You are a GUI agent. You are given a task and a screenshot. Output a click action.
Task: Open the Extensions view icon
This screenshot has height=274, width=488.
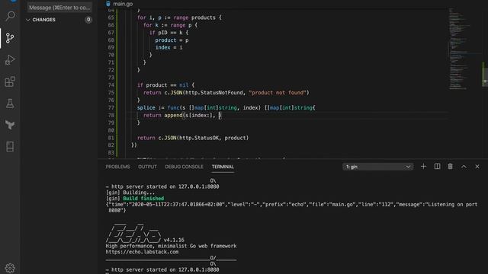[x=10, y=81]
